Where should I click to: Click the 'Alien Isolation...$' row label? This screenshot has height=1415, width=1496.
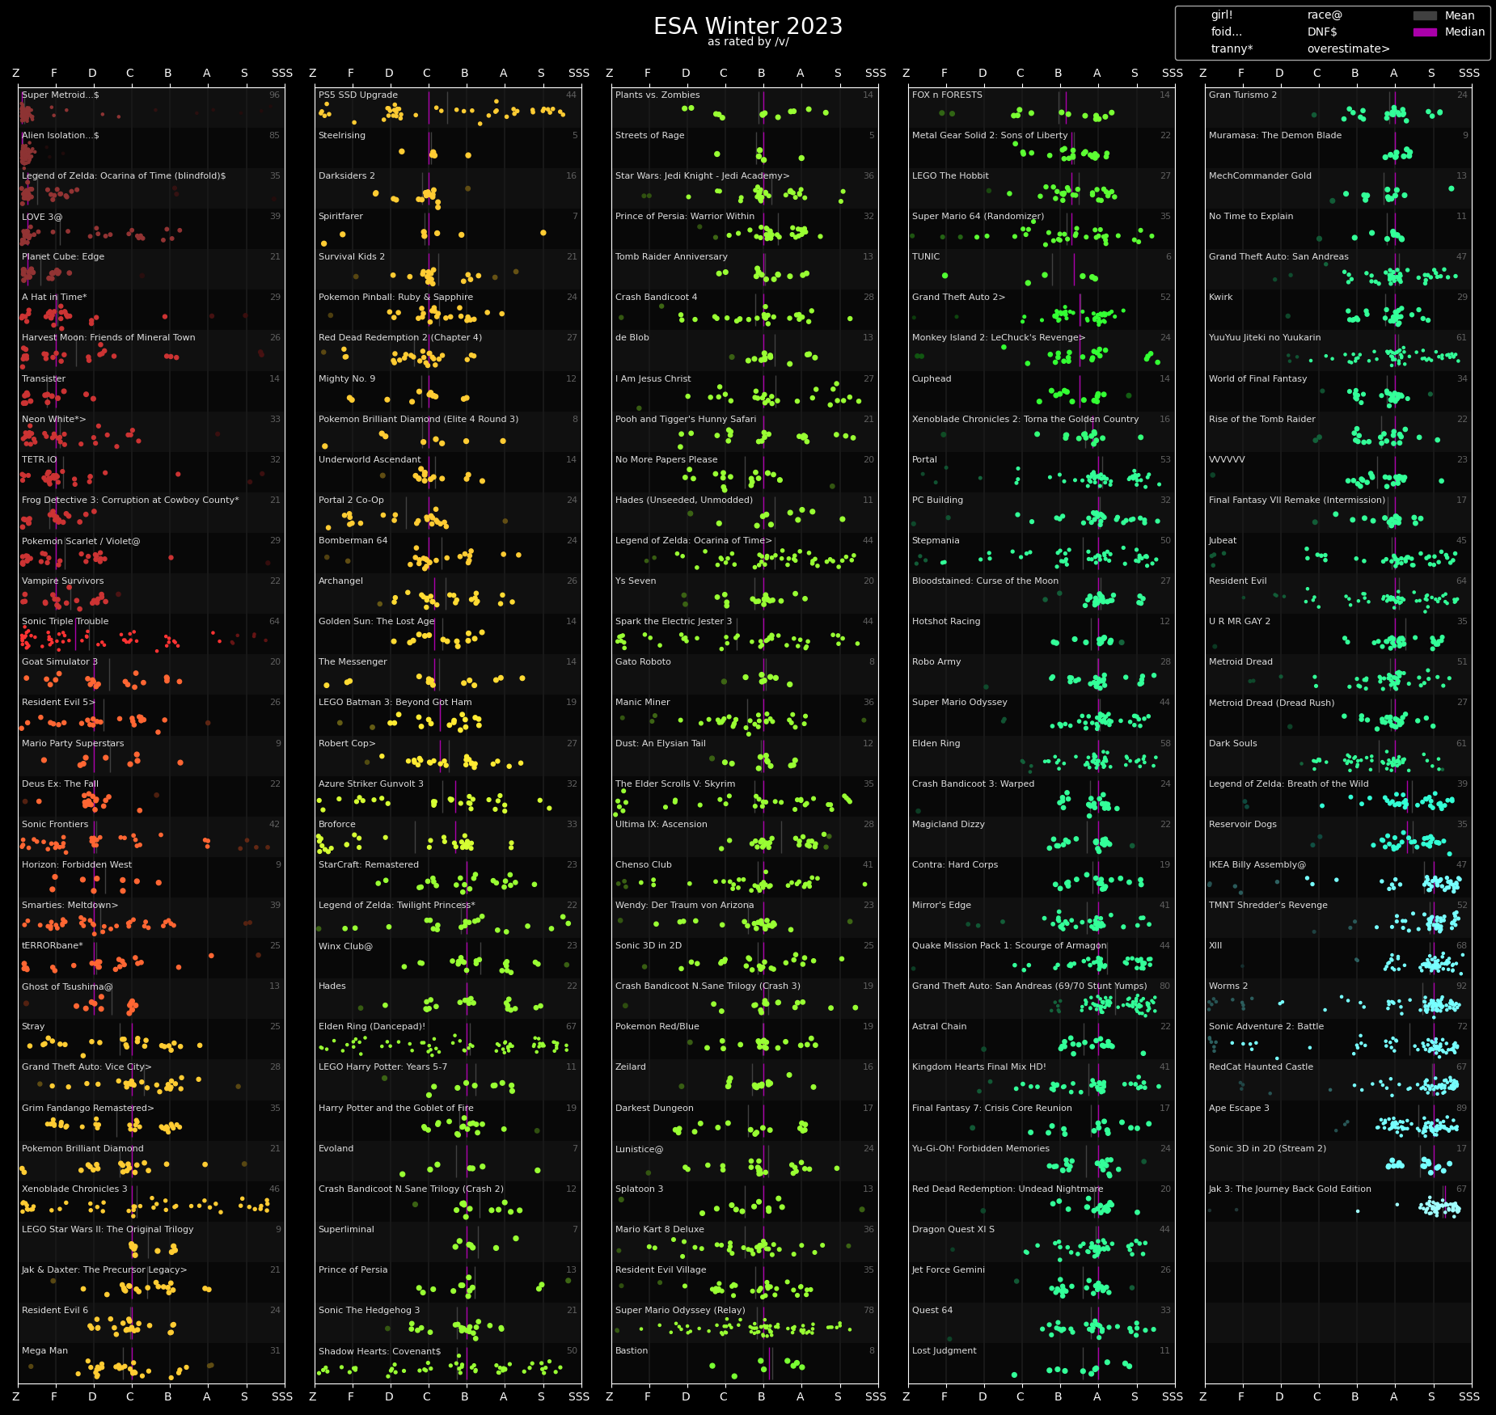61,136
